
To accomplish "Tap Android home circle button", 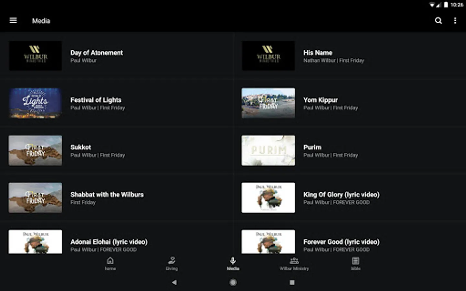I will pos(233,282).
